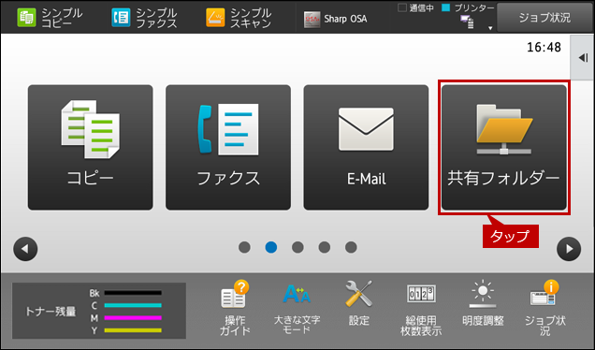Open the E-Mail tile
Screen dimensions: 595x350
click(x=366, y=147)
